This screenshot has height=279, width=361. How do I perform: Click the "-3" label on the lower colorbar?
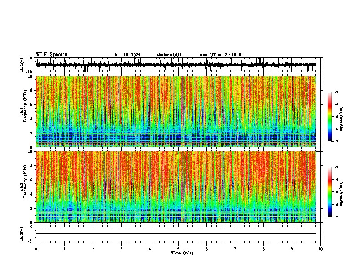[x=336, y=167]
